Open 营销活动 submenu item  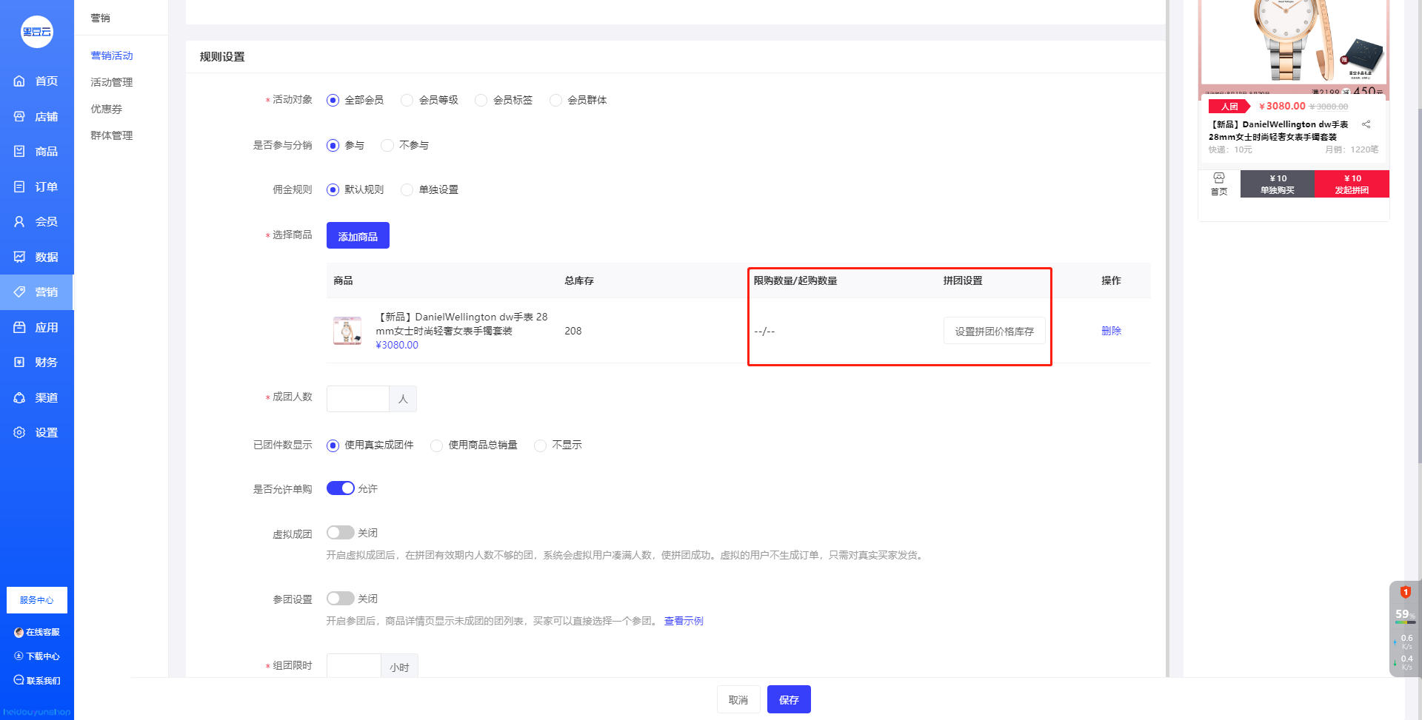(x=112, y=55)
